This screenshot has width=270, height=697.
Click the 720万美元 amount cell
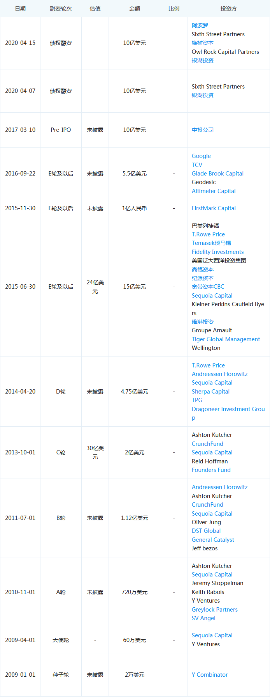pyautogui.click(x=135, y=592)
